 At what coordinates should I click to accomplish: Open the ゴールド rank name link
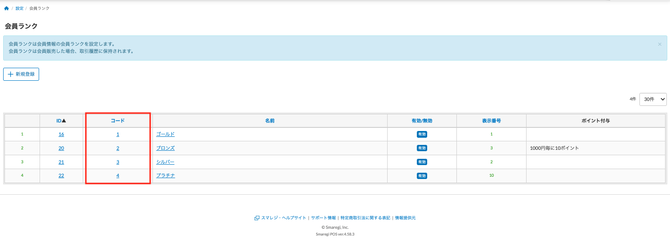click(165, 134)
